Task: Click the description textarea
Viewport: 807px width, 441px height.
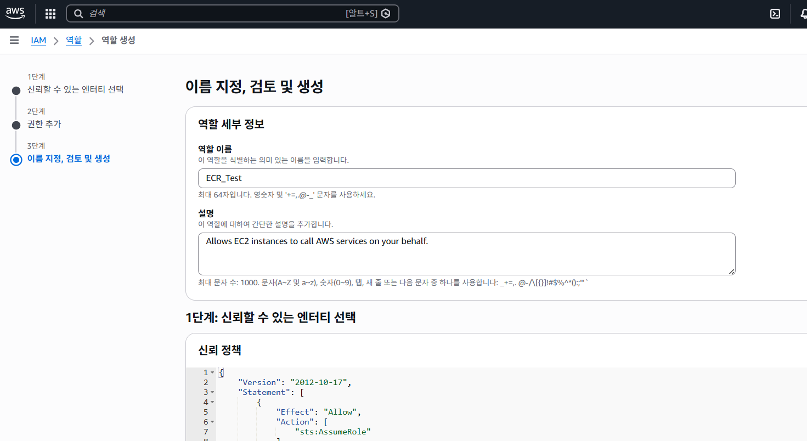Action: [466, 254]
